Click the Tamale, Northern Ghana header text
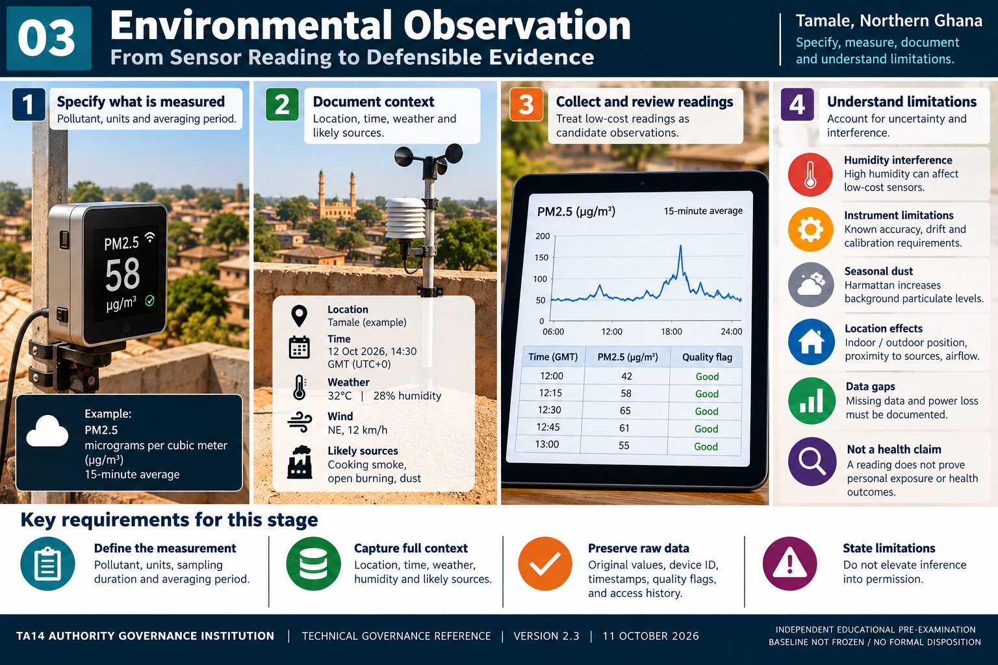The image size is (998, 665). (x=889, y=21)
